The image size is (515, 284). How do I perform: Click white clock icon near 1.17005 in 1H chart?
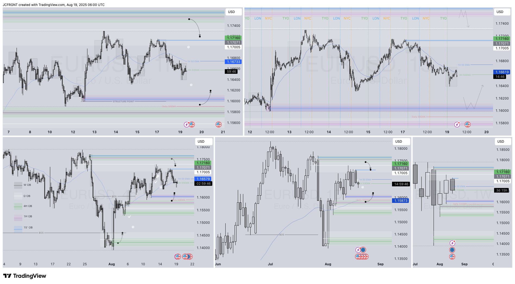[188, 47]
